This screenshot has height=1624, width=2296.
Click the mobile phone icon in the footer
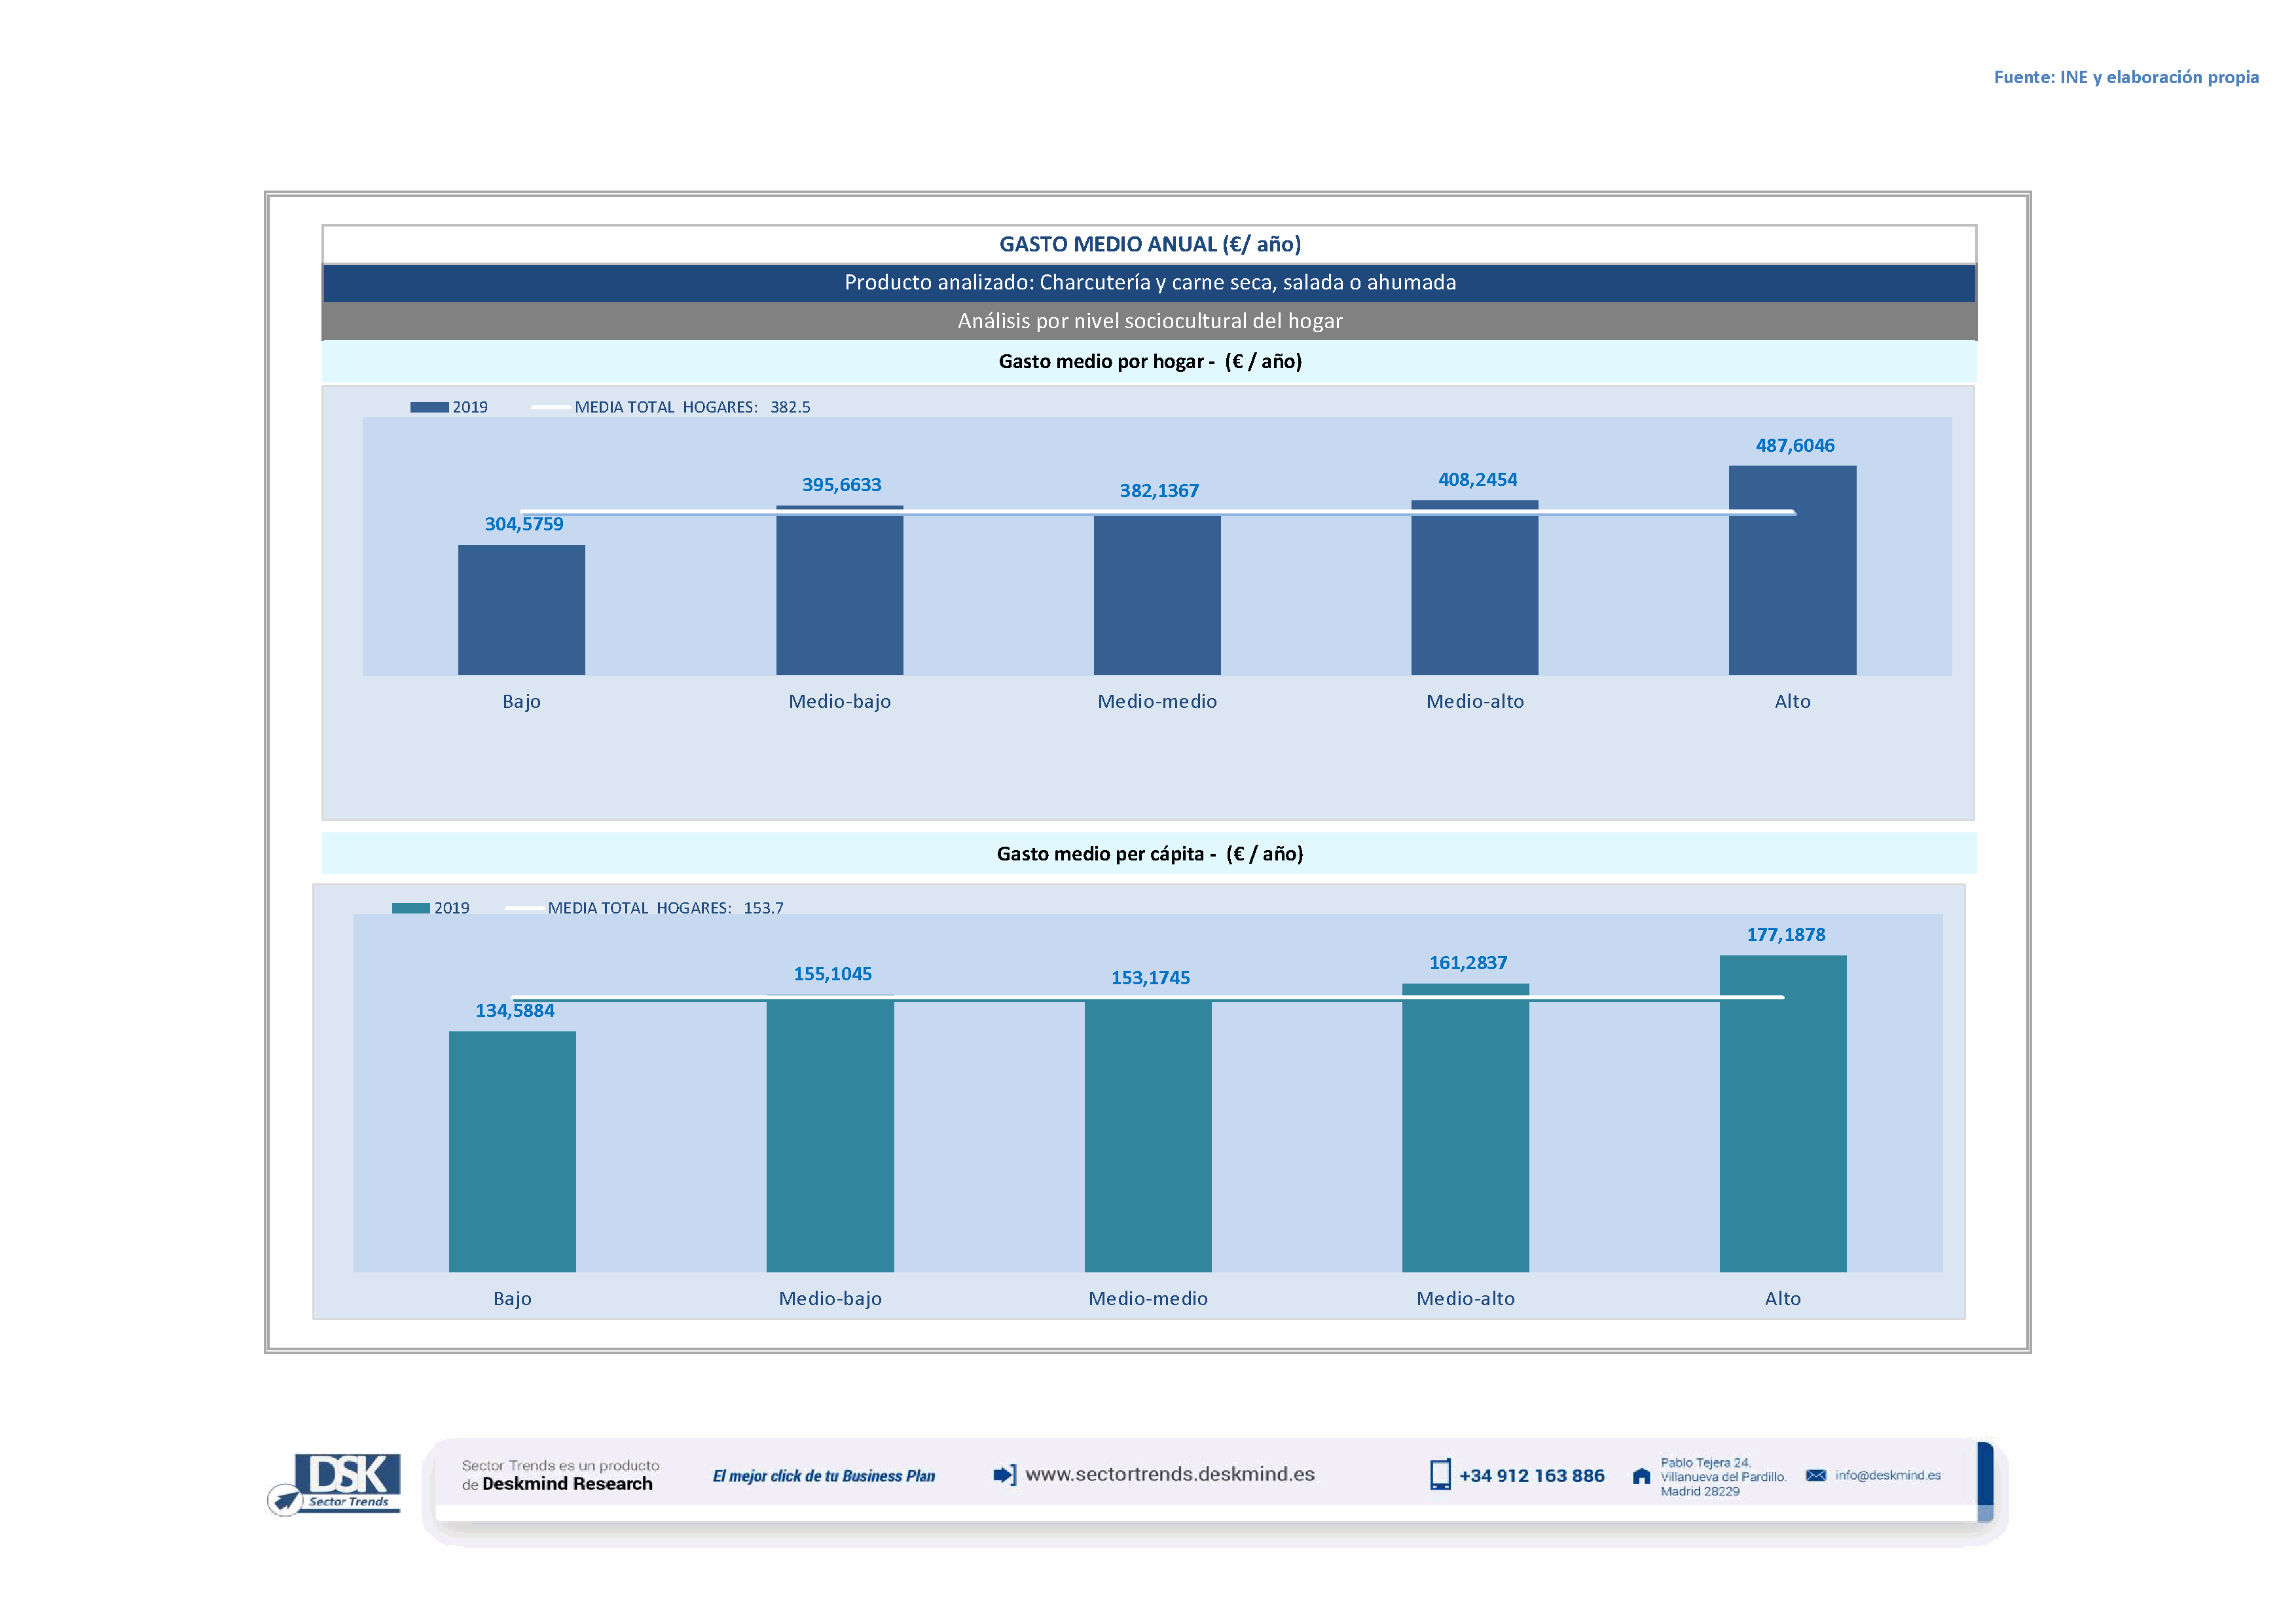point(1439,1475)
